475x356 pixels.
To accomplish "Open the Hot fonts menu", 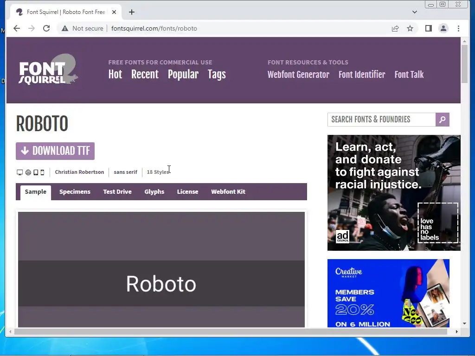I will 115,75.
